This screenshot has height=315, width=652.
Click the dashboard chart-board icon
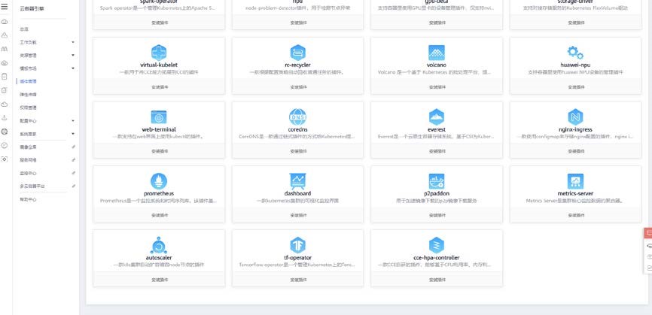tap(297, 181)
